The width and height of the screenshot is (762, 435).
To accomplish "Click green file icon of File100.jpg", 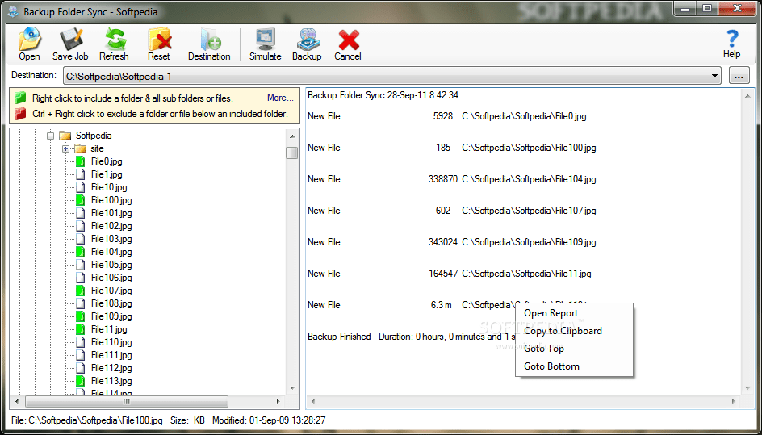I will 80,200.
